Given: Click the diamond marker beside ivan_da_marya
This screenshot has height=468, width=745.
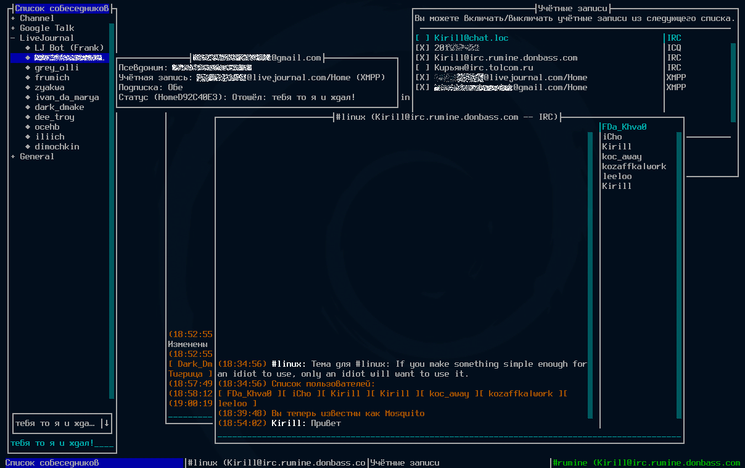Looking at the screenshot, I should (28, 97).
